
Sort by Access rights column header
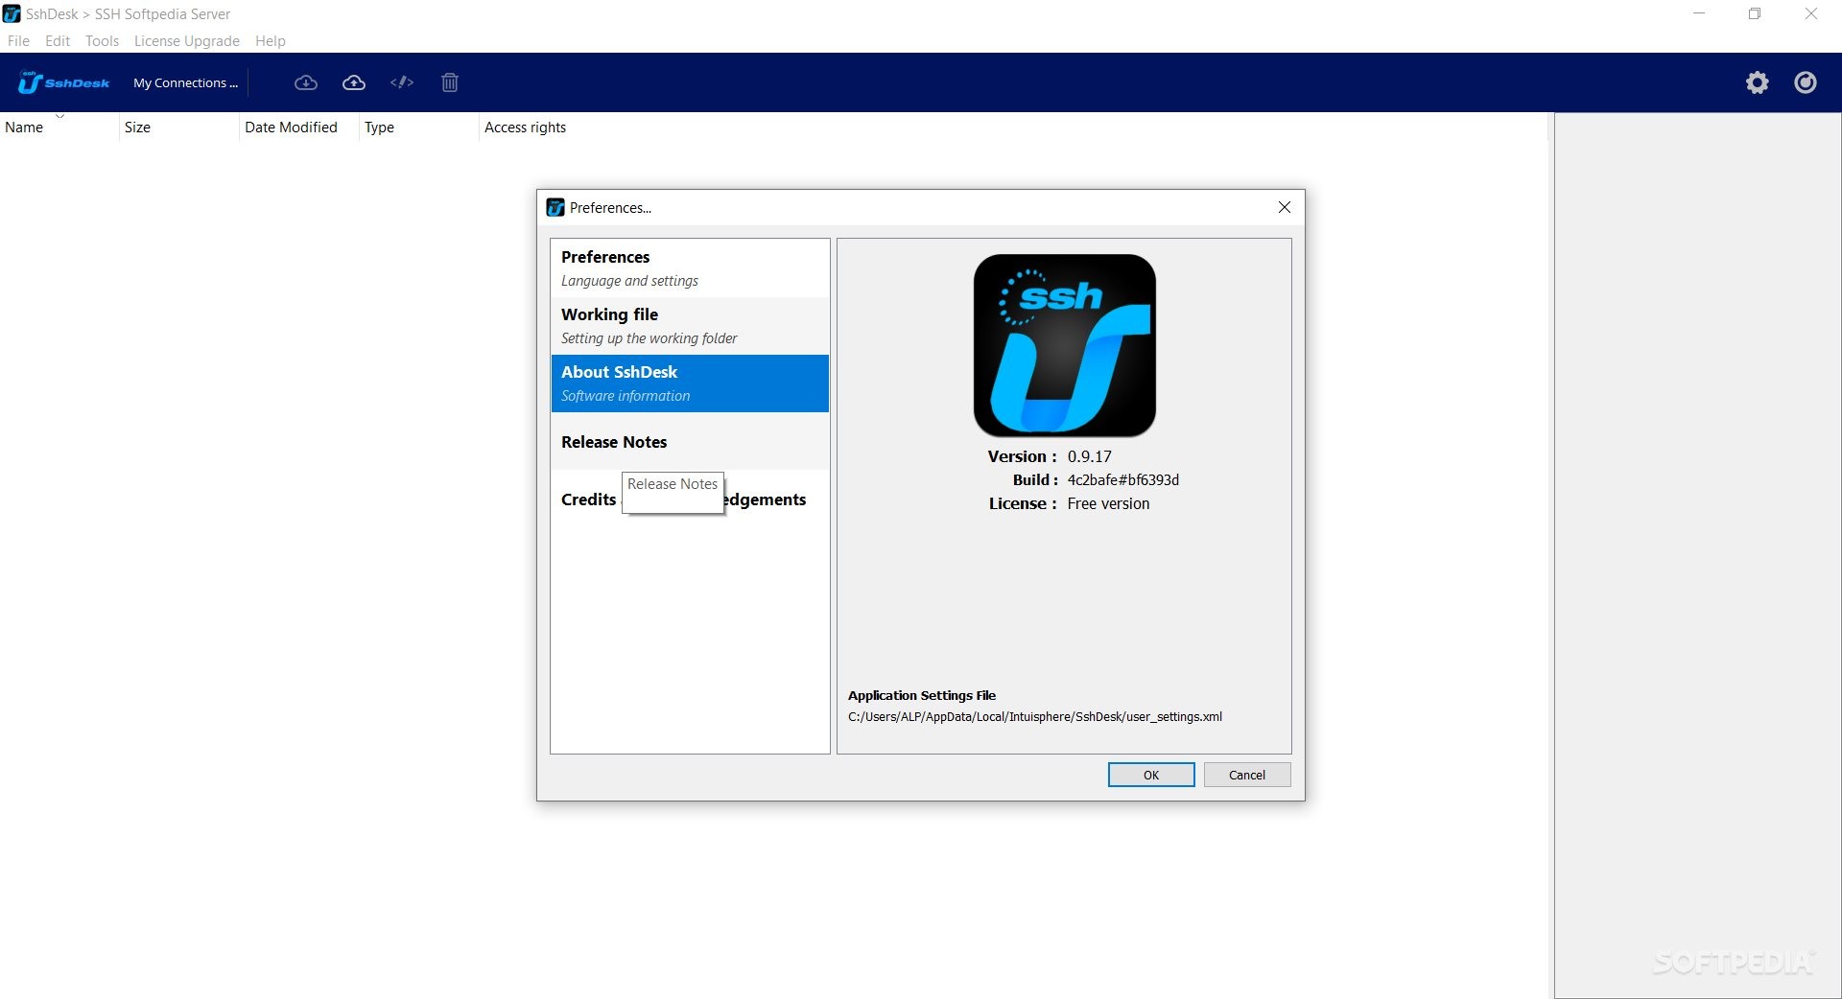[525, 127]
